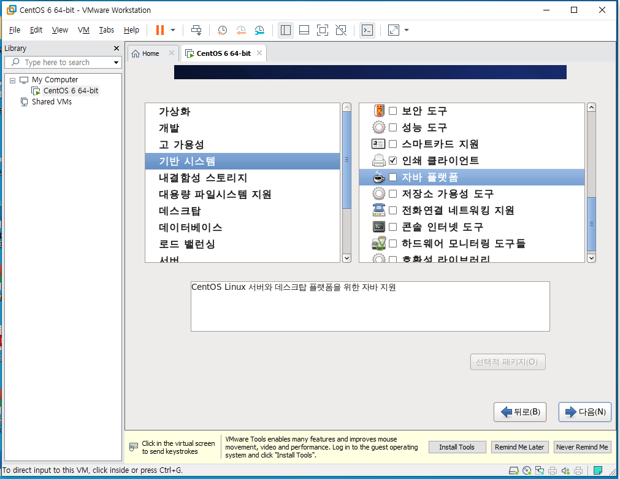Select the 개발 category

pyautogui.click(x=242, y=128)
